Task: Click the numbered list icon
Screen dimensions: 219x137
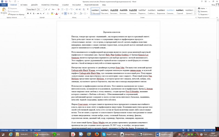Action: (x=67, y=9)
